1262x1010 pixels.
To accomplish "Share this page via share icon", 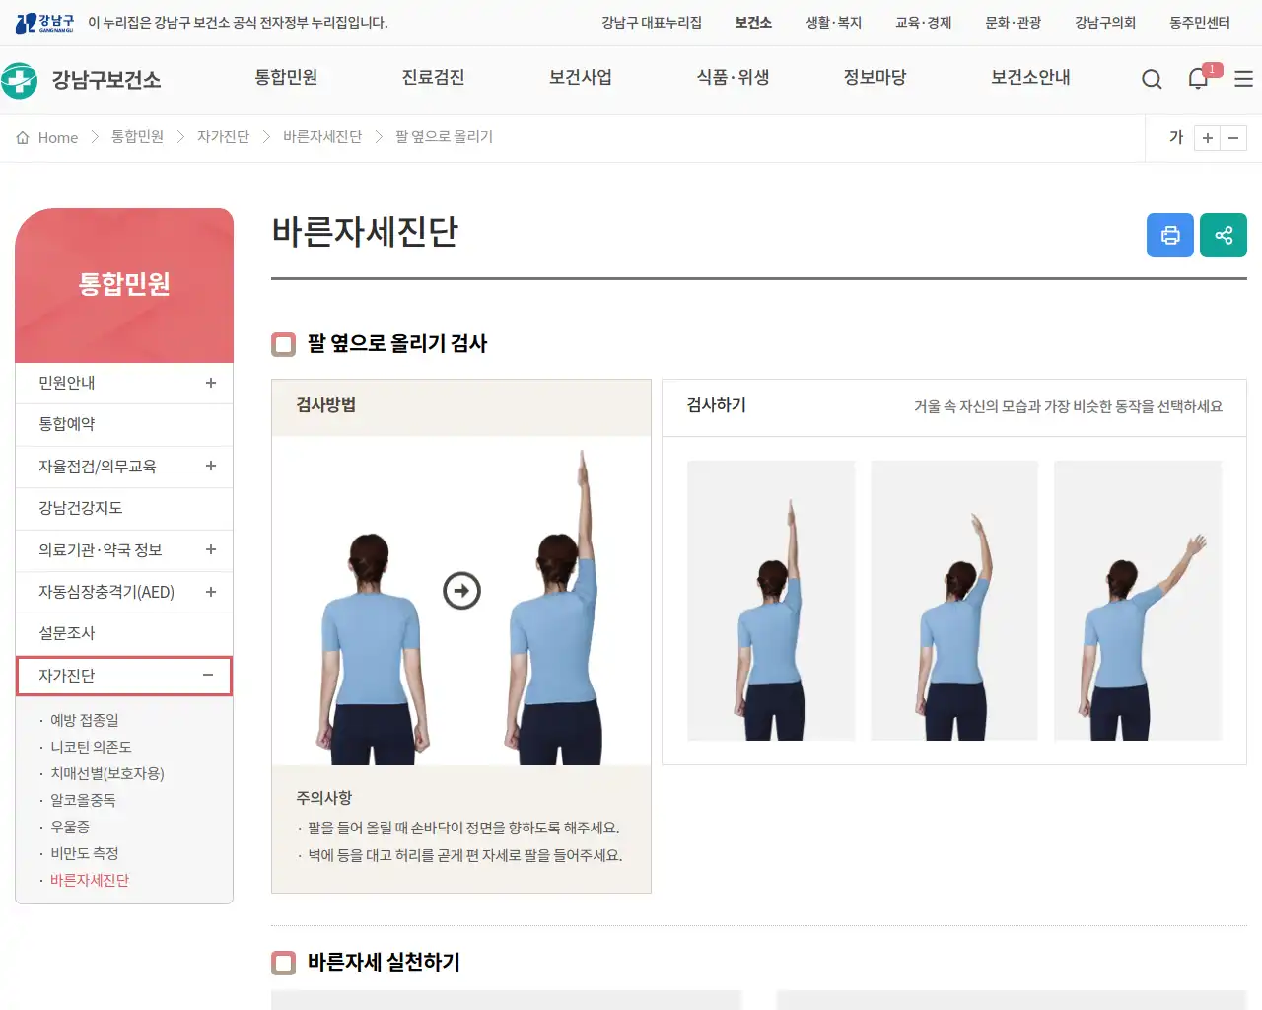I will [1223, 235].
